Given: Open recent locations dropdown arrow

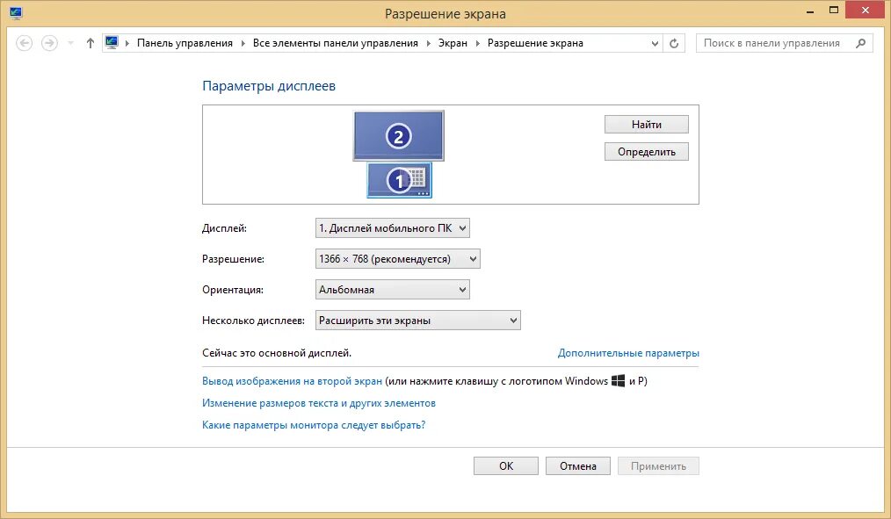Looking at the screenshot, I should (x=70, y=43).
